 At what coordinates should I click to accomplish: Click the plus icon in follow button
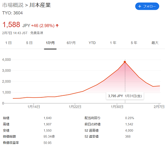pos(140,6)
